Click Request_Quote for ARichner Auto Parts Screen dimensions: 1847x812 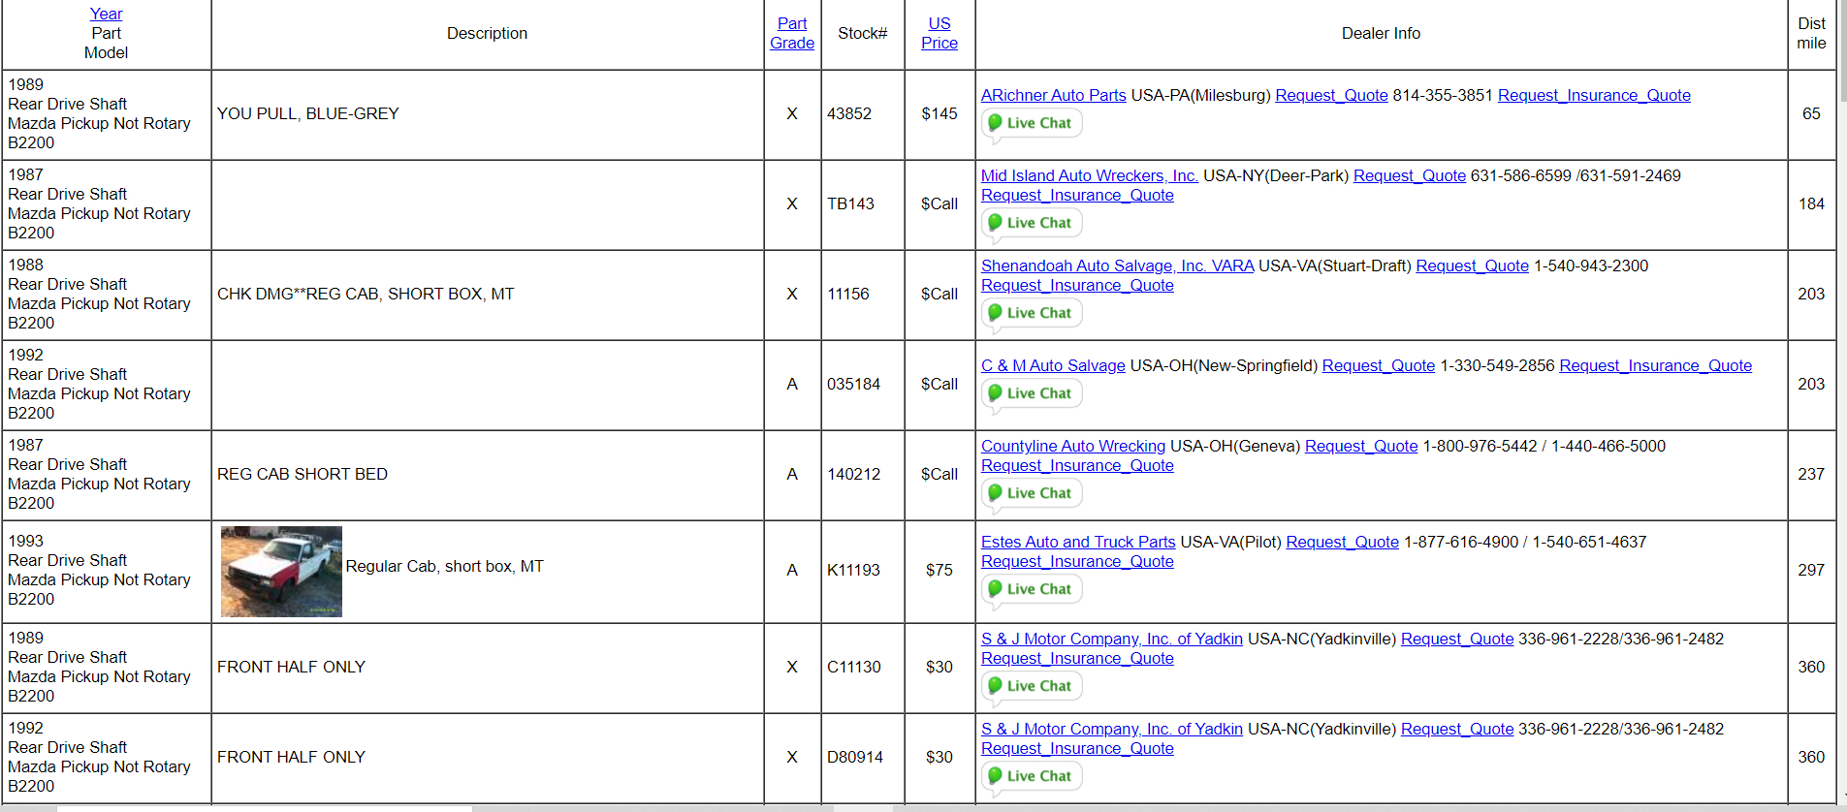coord(1332,95)
